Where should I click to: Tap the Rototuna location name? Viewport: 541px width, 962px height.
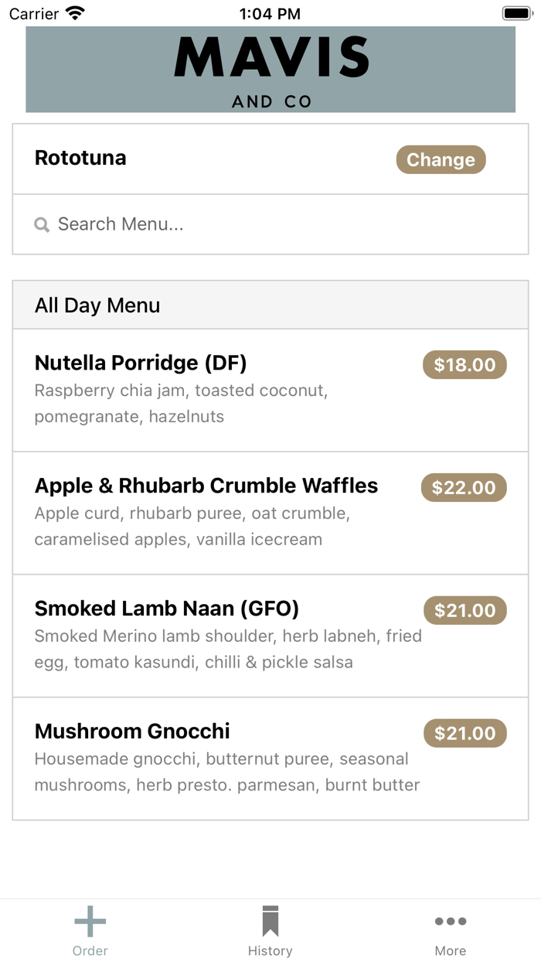(80, 159)
